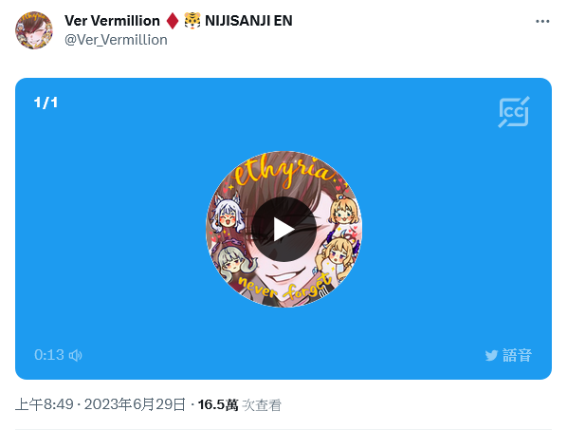Image resolution: width=567 pixels, height=430 pixels.
Task: Open Ver Vermillion's profile avatar
Action: pos(33,30)
